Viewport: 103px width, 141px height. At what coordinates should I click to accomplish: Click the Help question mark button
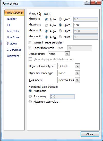click(x=87, y=2)
